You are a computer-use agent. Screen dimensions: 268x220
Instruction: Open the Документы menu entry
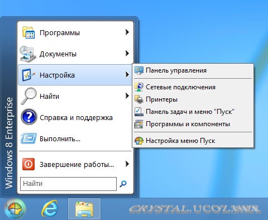coord(75,54)
